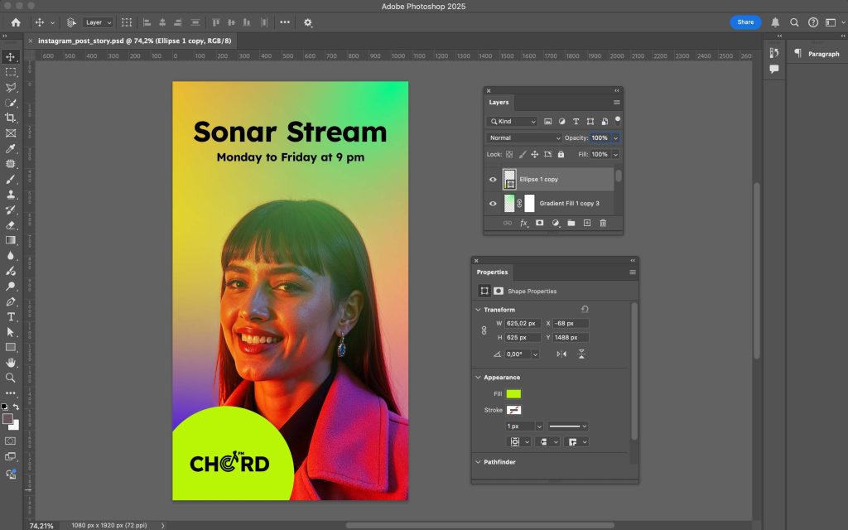Click the green Fill color swatch
The width and height of the screenshot is (848, 530).
click(x=513, y=394)
